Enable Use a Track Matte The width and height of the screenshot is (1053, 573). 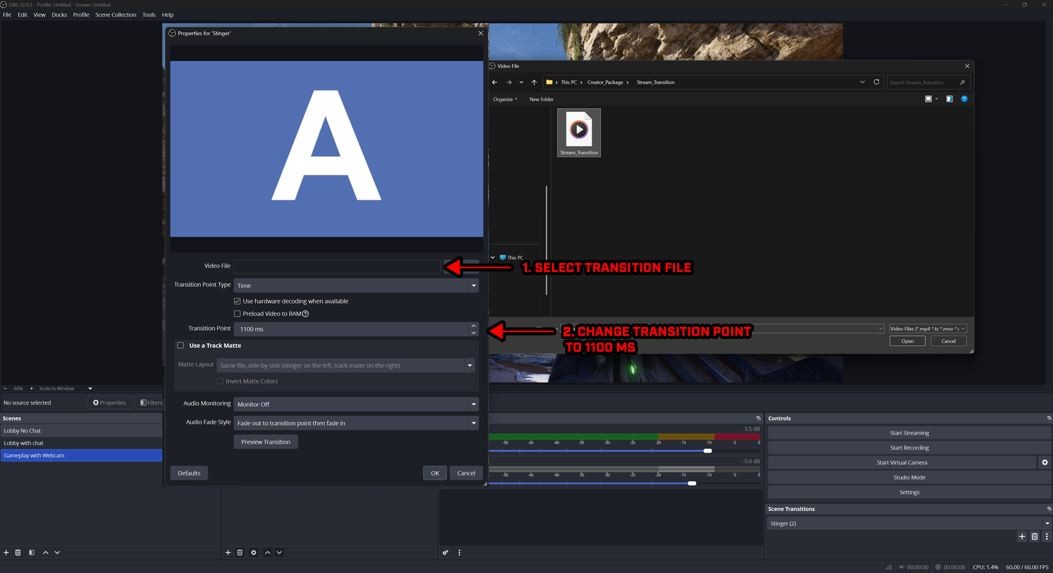point(180,345)
